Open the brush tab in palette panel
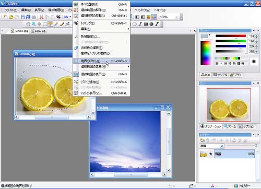The image size is (261, 189). (x=236, y=75)
